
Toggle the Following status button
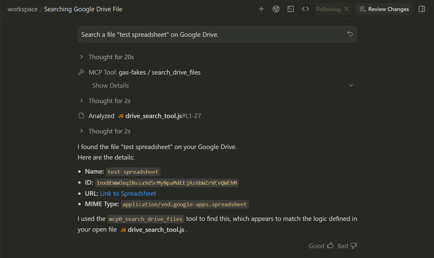click(x=328, y=9)
